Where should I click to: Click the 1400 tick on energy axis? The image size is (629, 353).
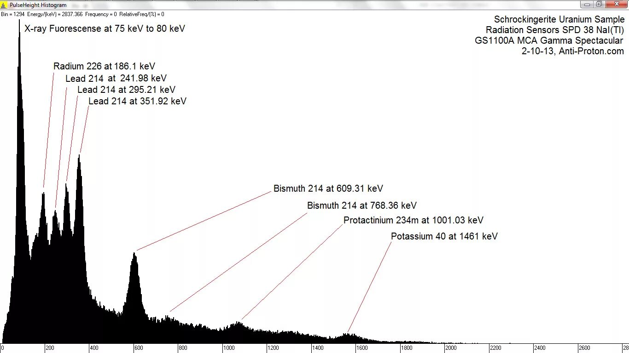318,348
